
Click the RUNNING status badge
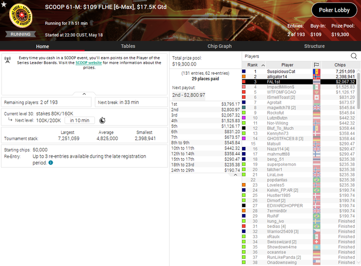click(21, 34)
